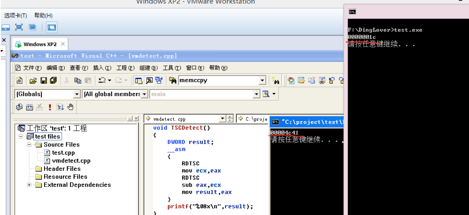Image resolution: width=469 pixels, height=215 pixels.
Task: Click the TSCDetect function name in code
Action: click(187, 128)
